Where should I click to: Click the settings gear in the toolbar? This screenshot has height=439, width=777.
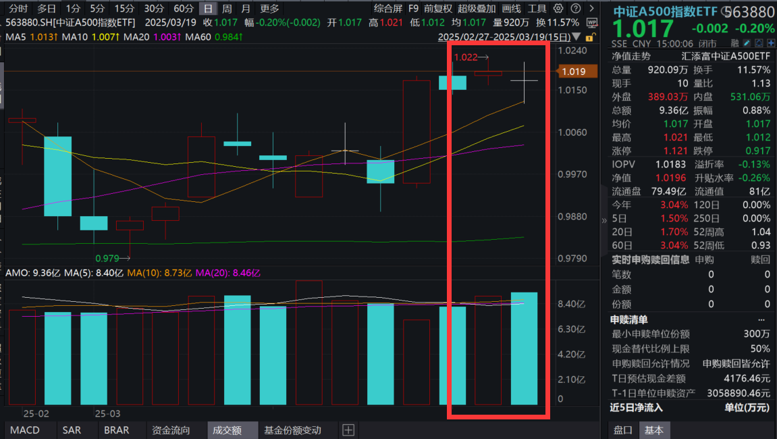pyautogui.click(x=558, y=9)
